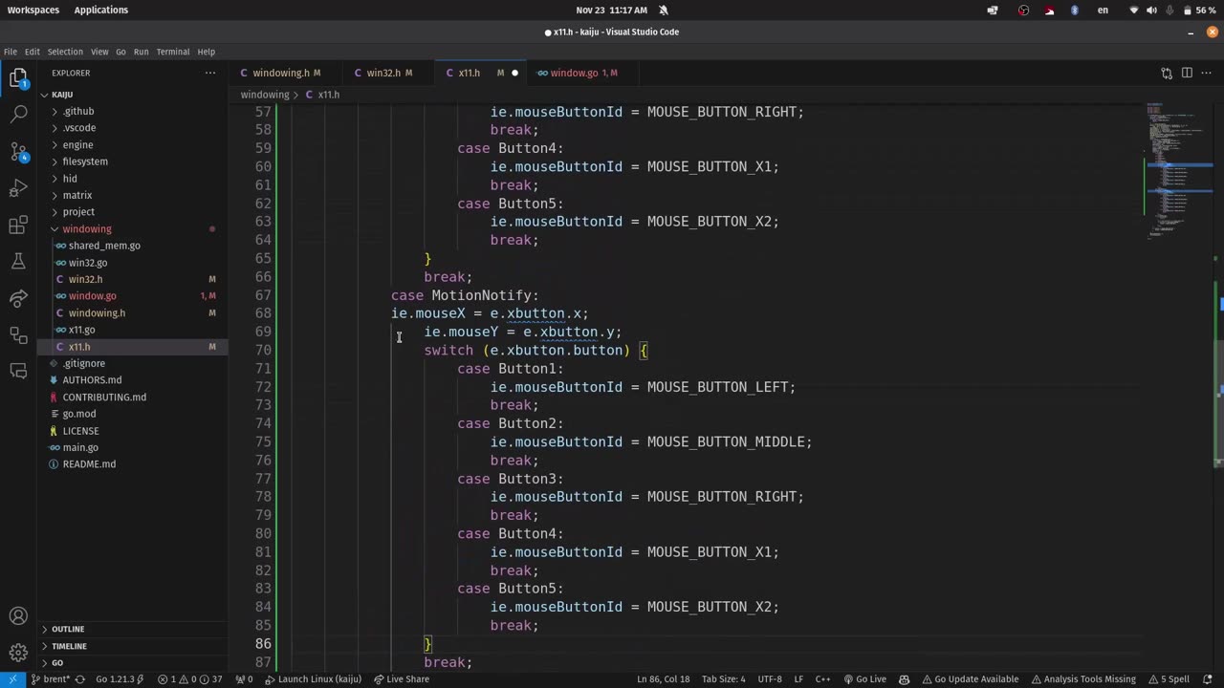The image size is (1224, 688).
Task: Click the 5 Spell spell-checker status
Action: [x=1169, y=679]
